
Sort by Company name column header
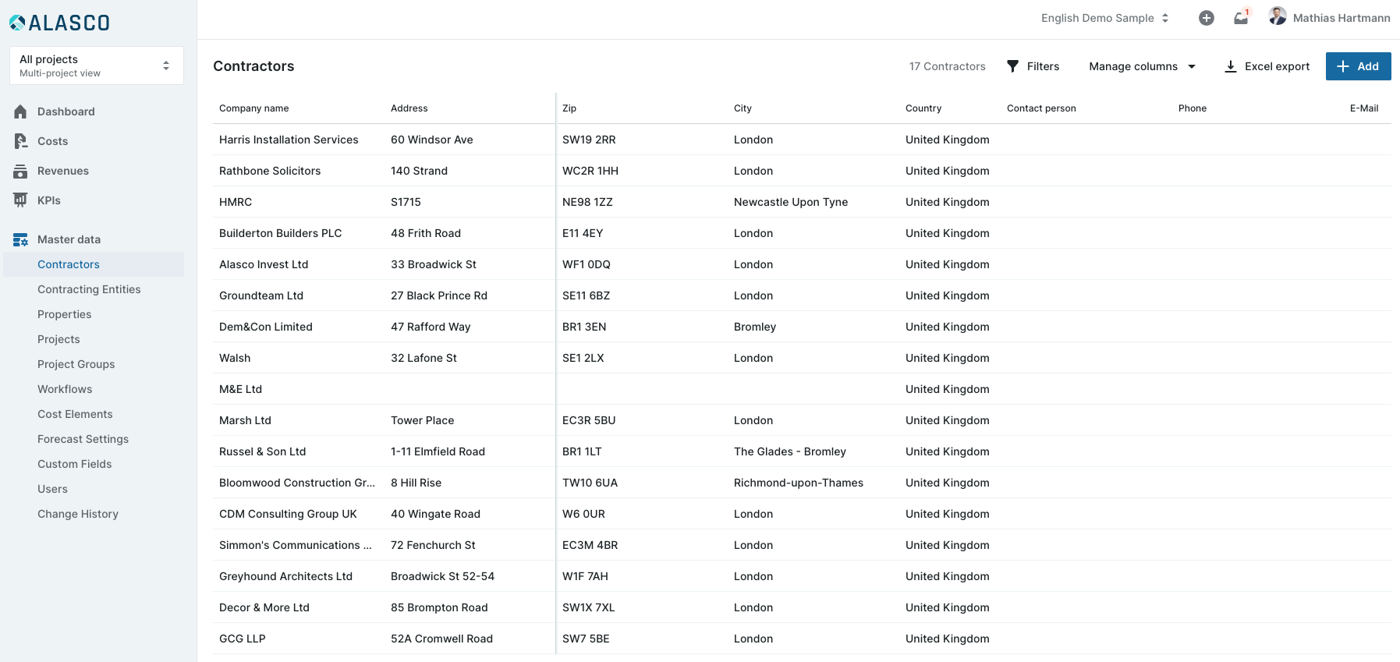[x=254, y=108]
